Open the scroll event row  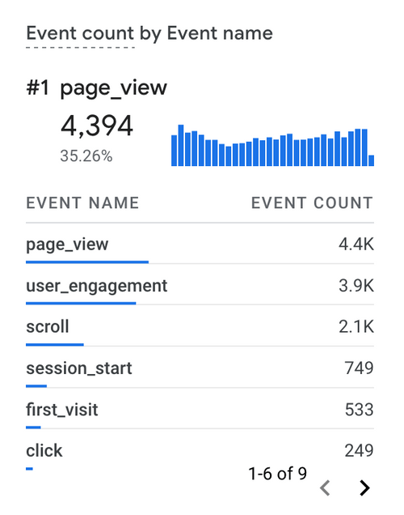coord(200,326)
